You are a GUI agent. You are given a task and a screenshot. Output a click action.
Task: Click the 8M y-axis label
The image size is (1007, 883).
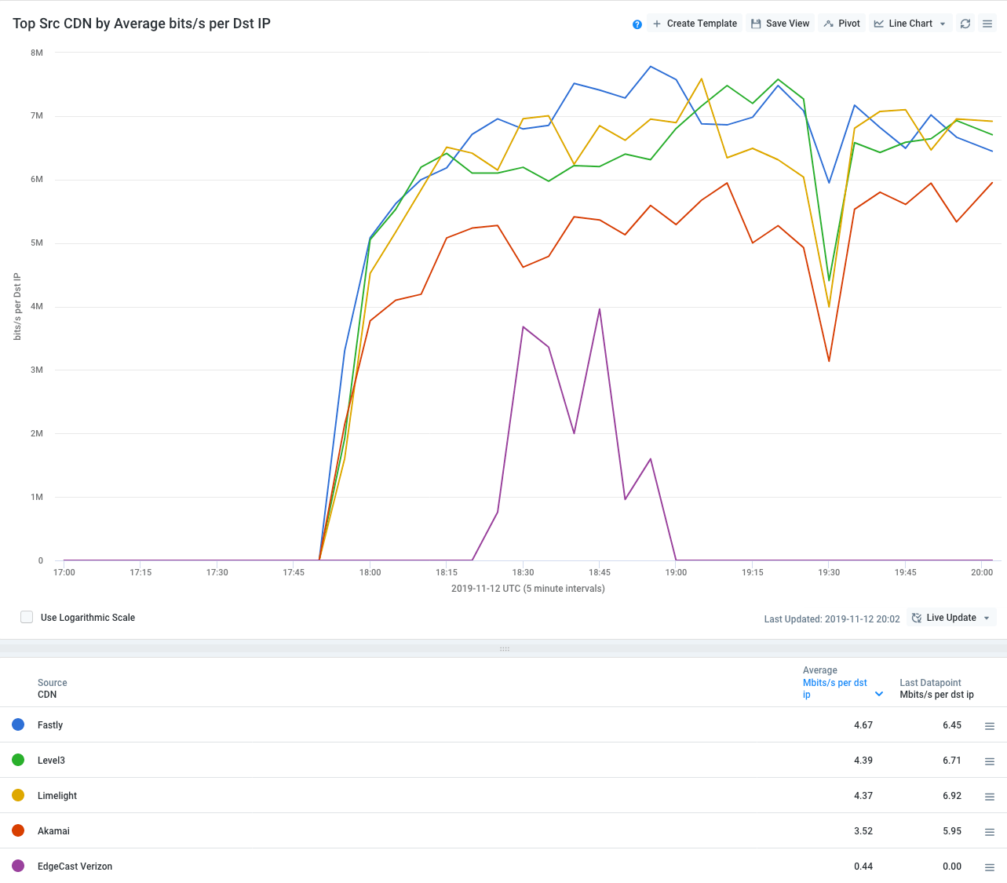click(x=37, y=53)
